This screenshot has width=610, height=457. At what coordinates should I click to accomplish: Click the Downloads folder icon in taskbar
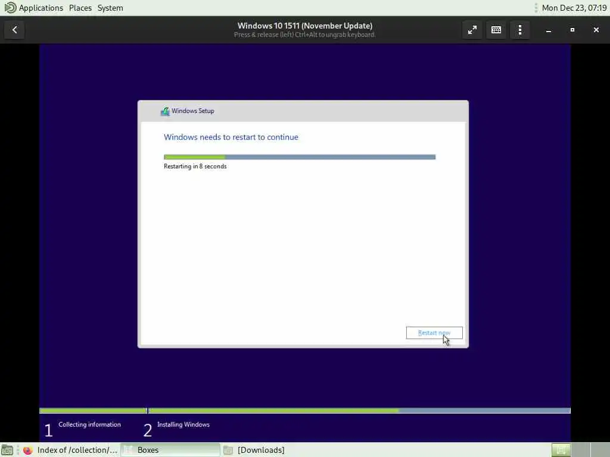click(228, 450)
